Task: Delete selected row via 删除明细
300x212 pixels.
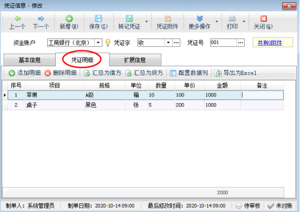Action: coord(61,73)
